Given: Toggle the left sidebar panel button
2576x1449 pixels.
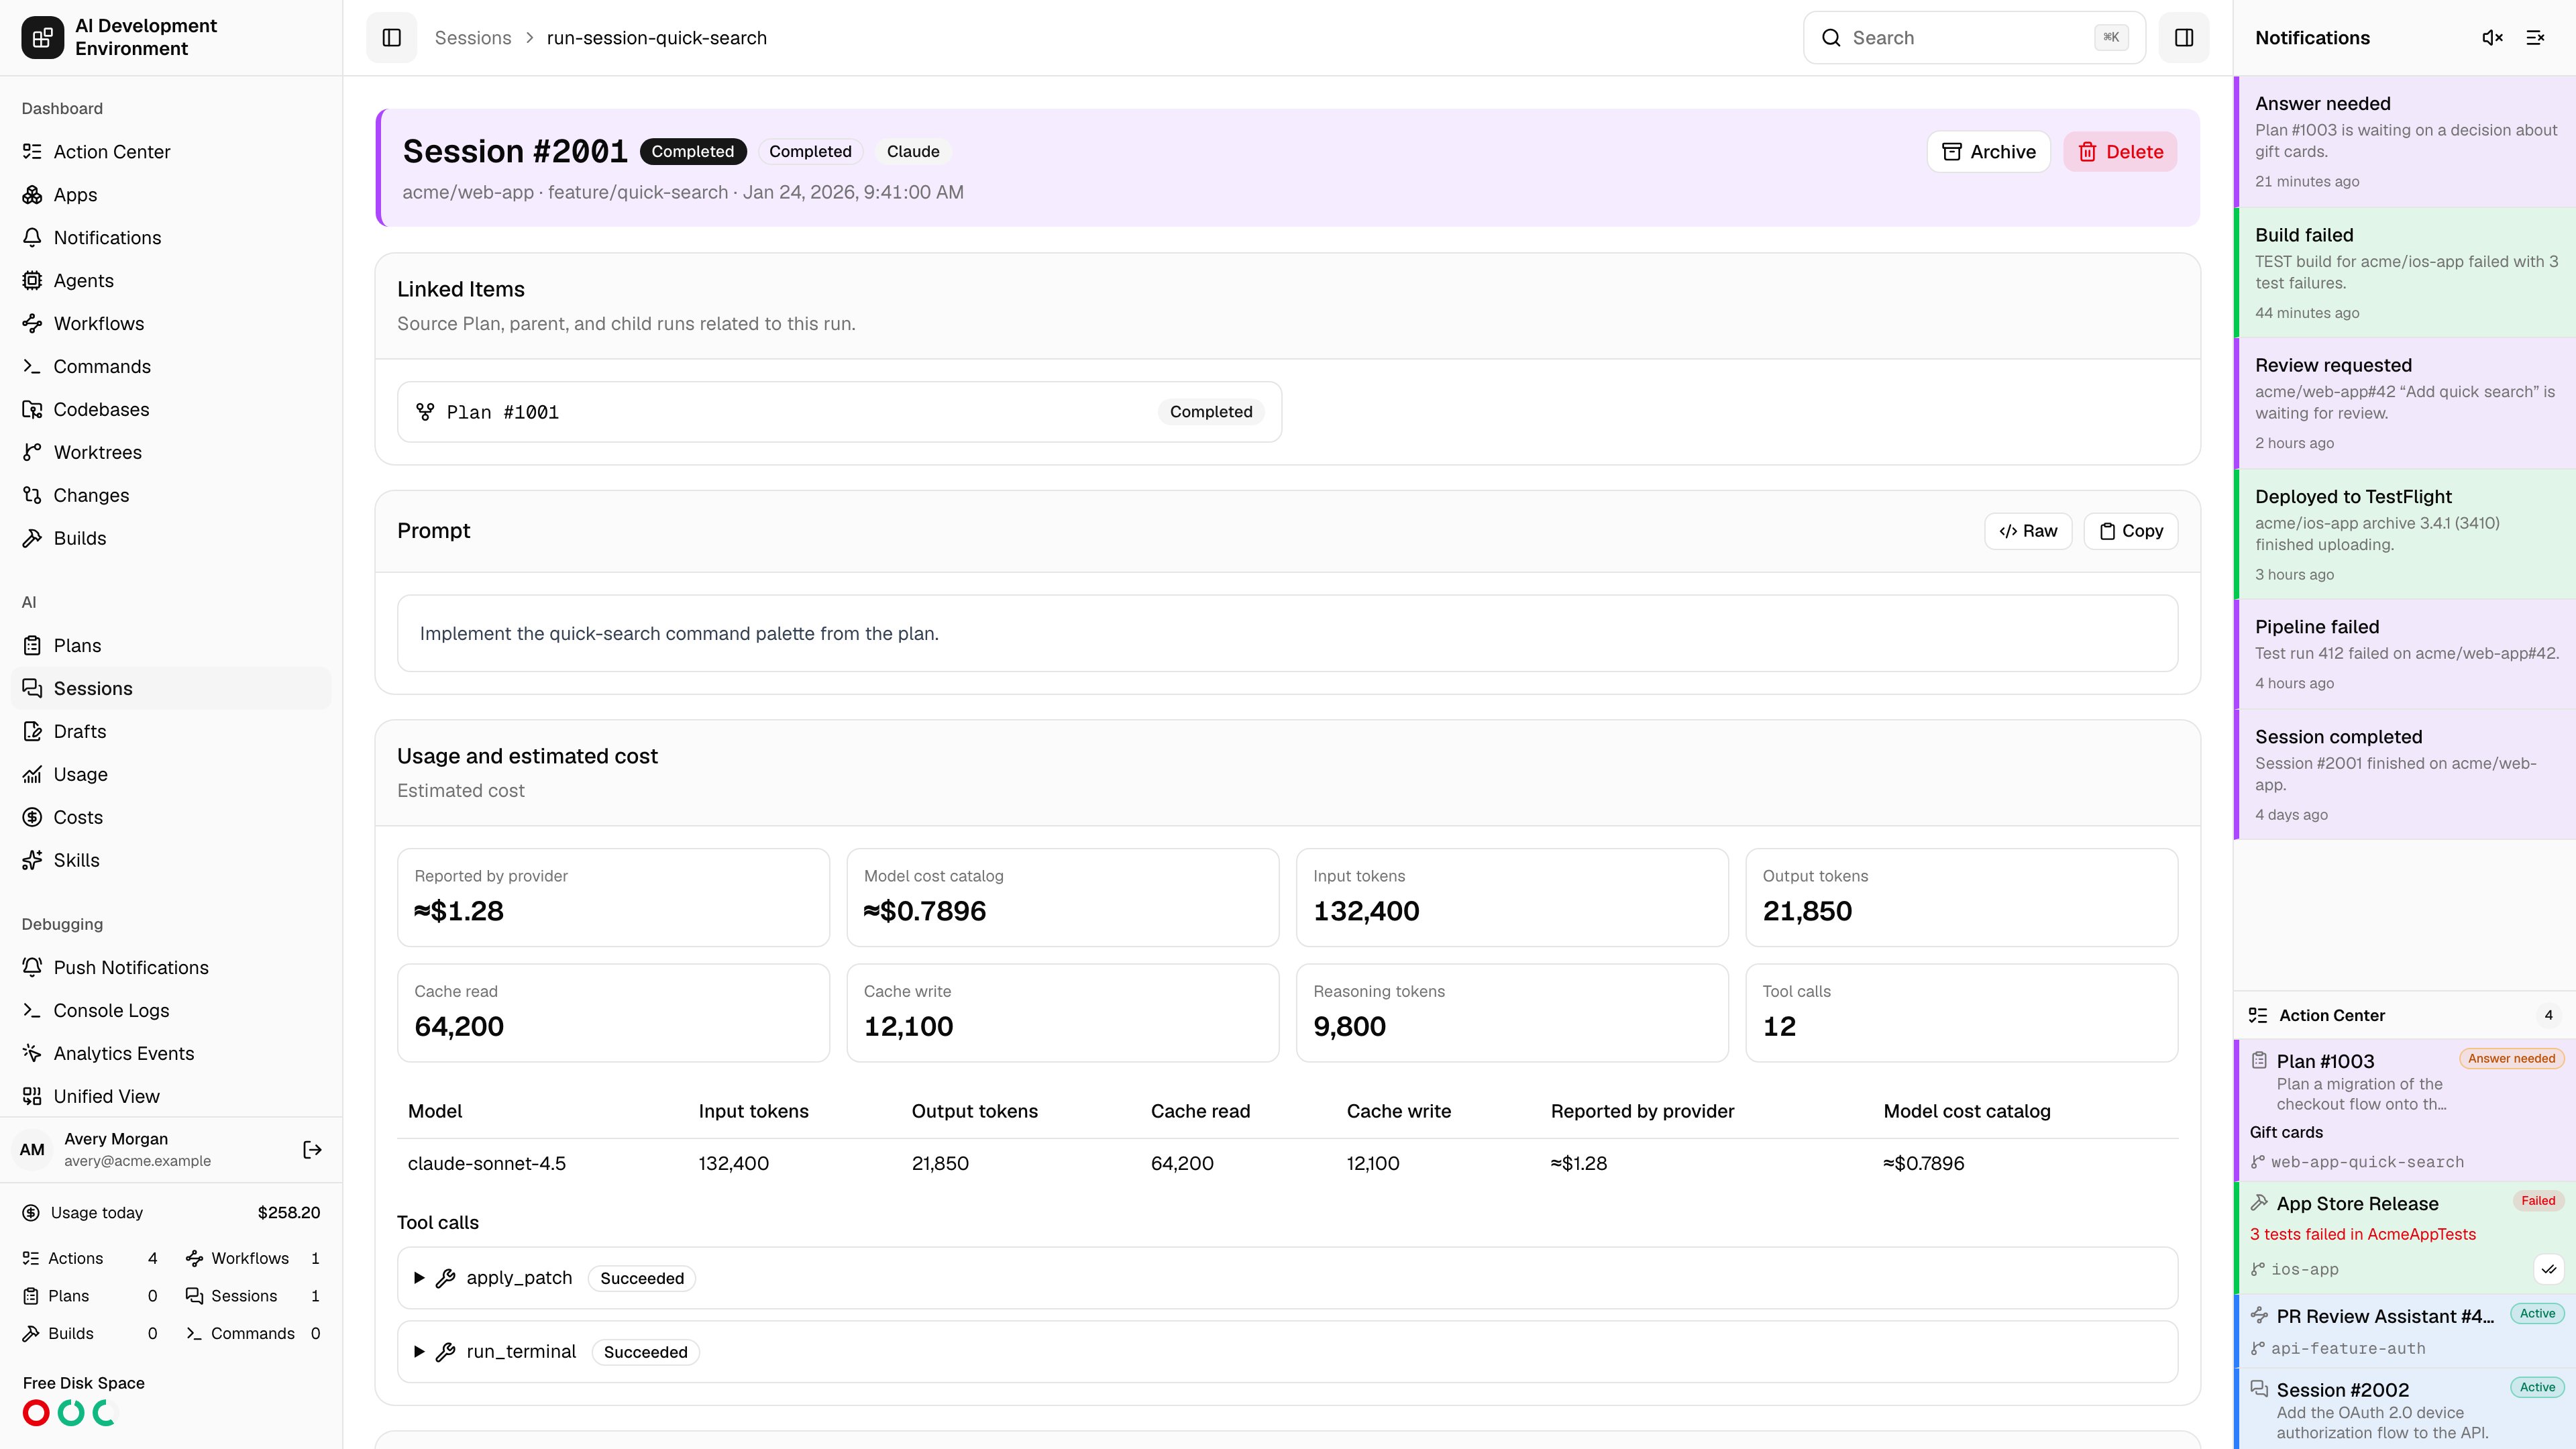Looking at the screenshot, I should coord(391,38).
